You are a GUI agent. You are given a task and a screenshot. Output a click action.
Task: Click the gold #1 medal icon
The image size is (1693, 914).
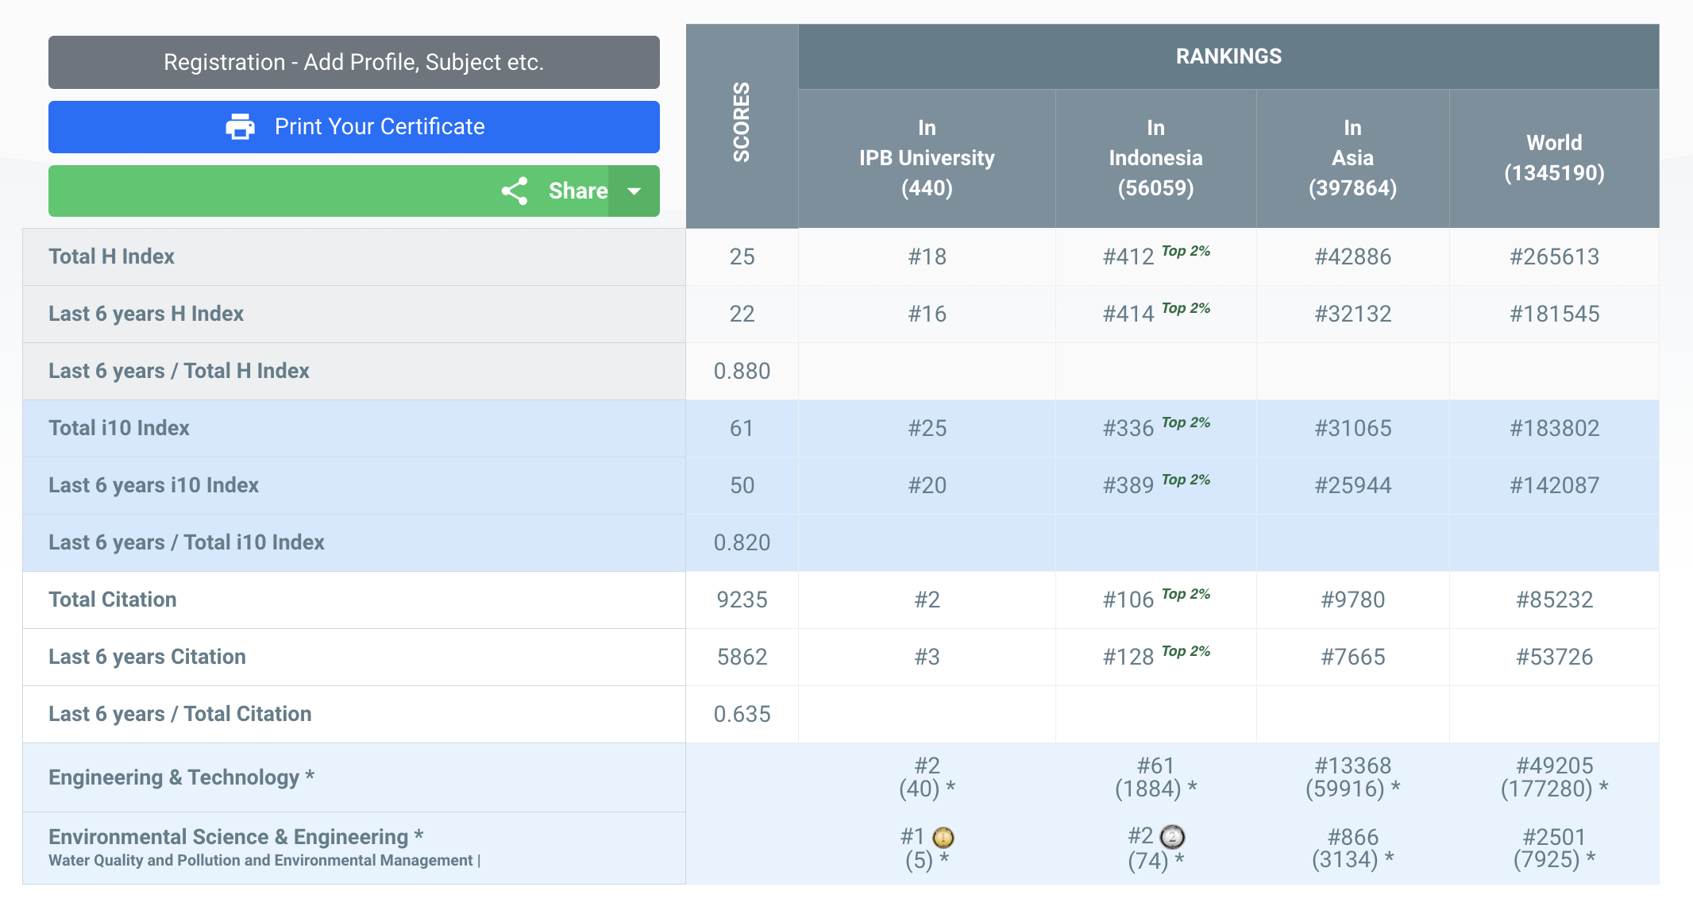(x=943, y=837)
